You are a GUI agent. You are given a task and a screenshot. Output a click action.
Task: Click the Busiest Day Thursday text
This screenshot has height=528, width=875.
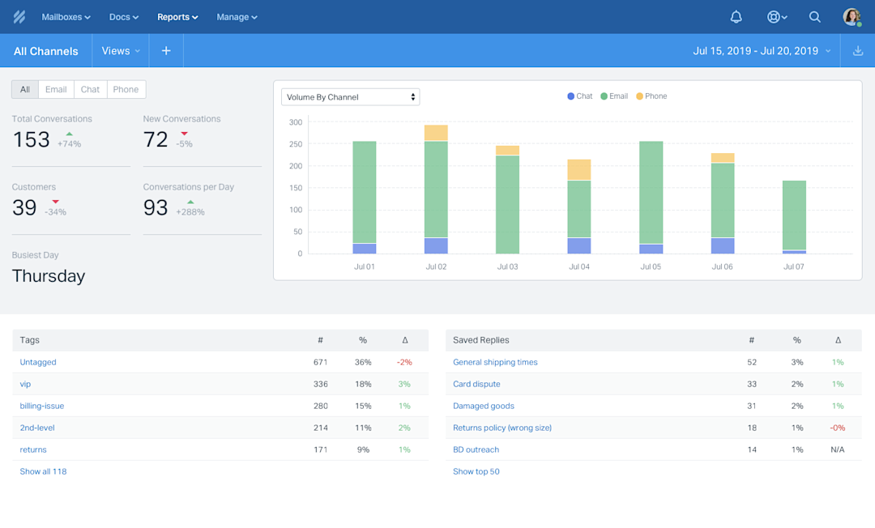(49, 276)
